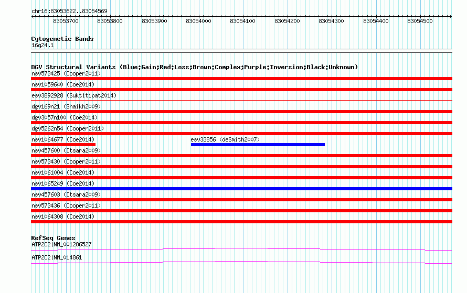Click the 16q24.1 band label
The width and height of the screenshot is (467, 293).
coord(43,45)
